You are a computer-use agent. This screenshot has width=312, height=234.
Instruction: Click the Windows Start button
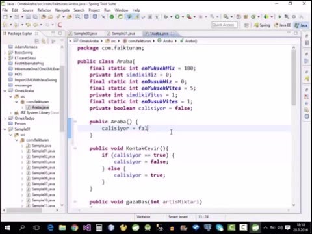[7, 227]
